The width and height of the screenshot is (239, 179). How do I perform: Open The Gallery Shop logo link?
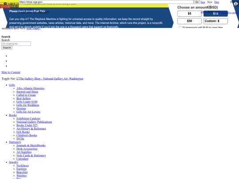click(50, 79)
